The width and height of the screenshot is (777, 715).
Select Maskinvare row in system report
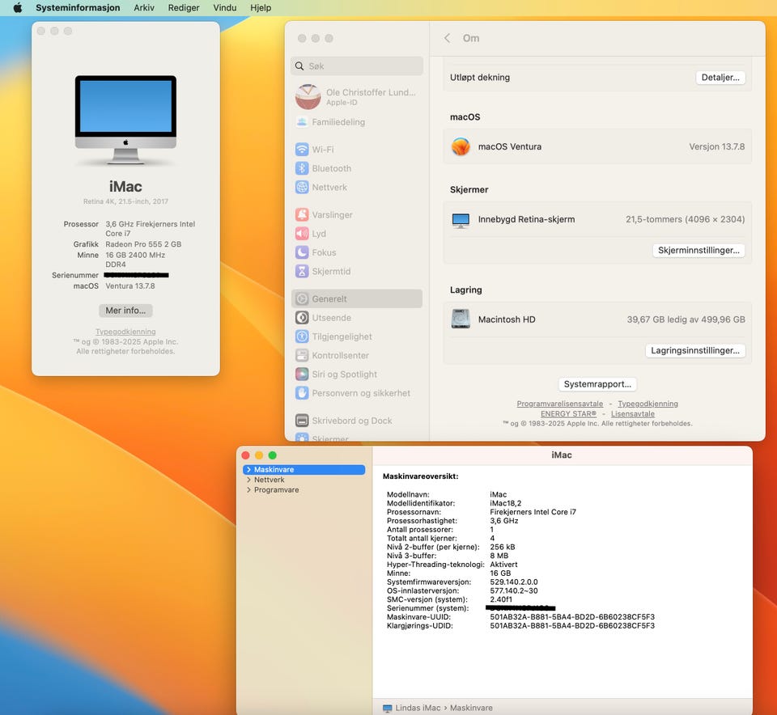304,469
